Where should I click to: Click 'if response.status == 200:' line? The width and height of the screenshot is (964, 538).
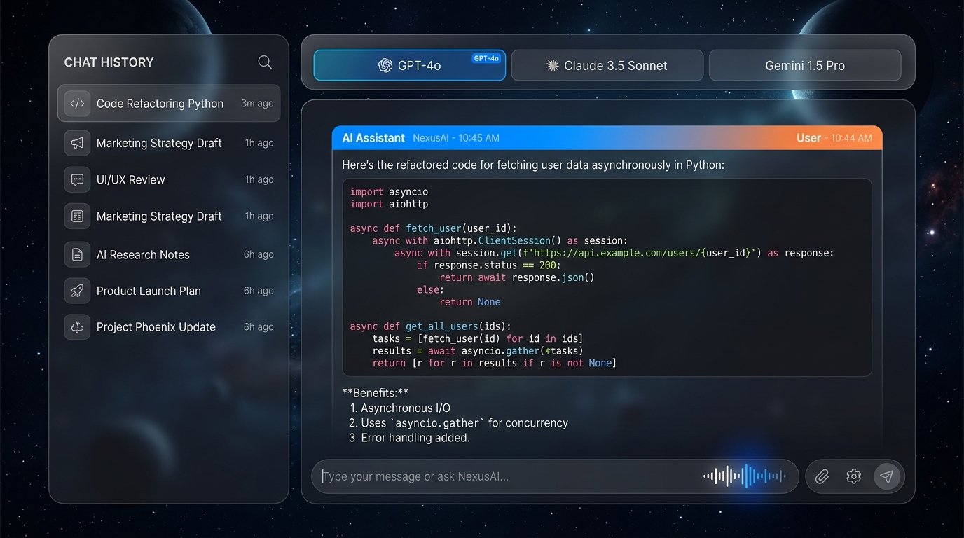(x=489, y=265)
